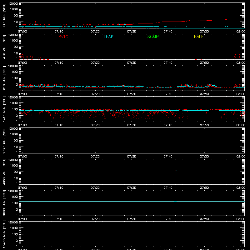
Task: Select the 15400 MHz [SFU] axis title
Action: click(x=4, y=234)
